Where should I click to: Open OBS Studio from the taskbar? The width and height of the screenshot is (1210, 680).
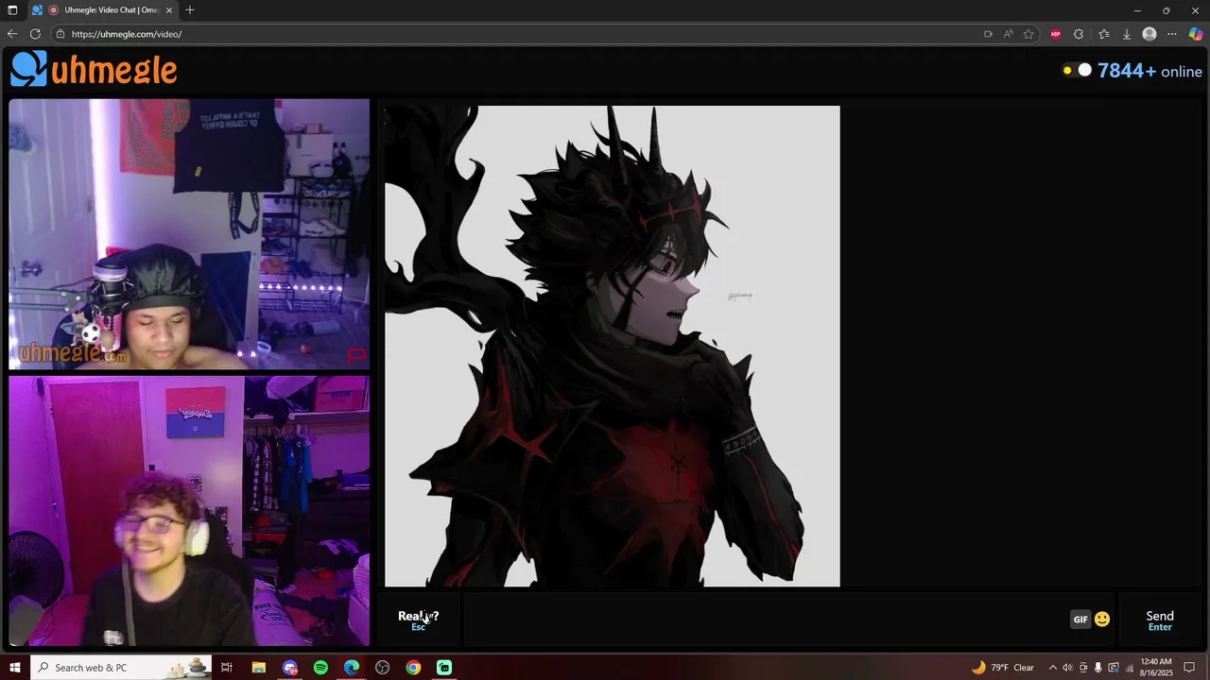pos(383,668)
